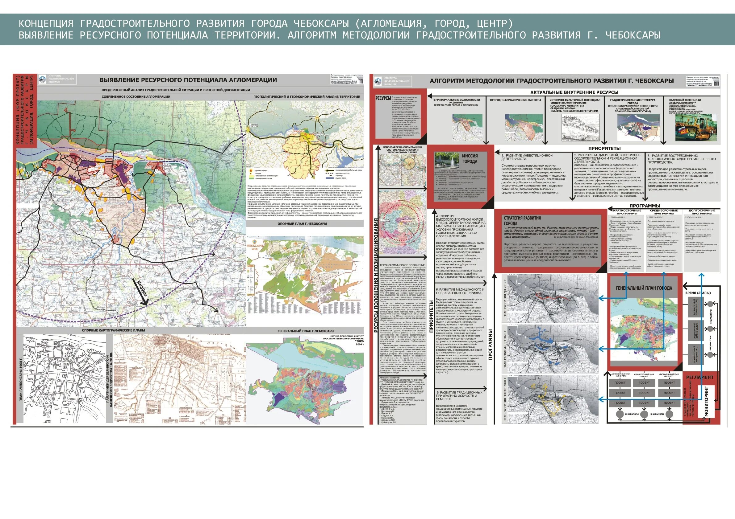Click the ТАТИНВЕСТГРАЖДАНПРОЕКТ logo on left poster

coord(347,79)
